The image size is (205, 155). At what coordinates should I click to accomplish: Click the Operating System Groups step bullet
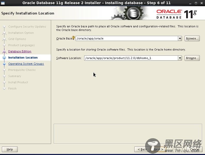point(4,64)
